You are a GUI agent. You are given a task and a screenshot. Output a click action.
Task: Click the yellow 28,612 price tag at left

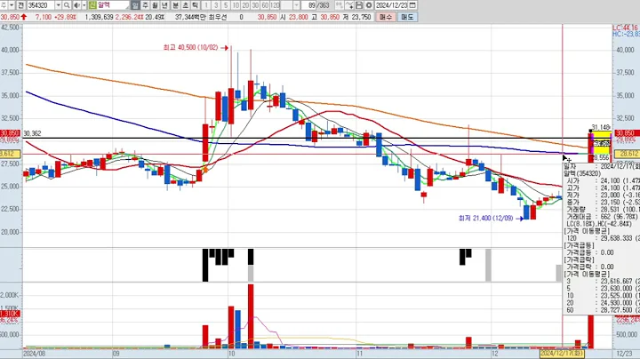[10, 154]
